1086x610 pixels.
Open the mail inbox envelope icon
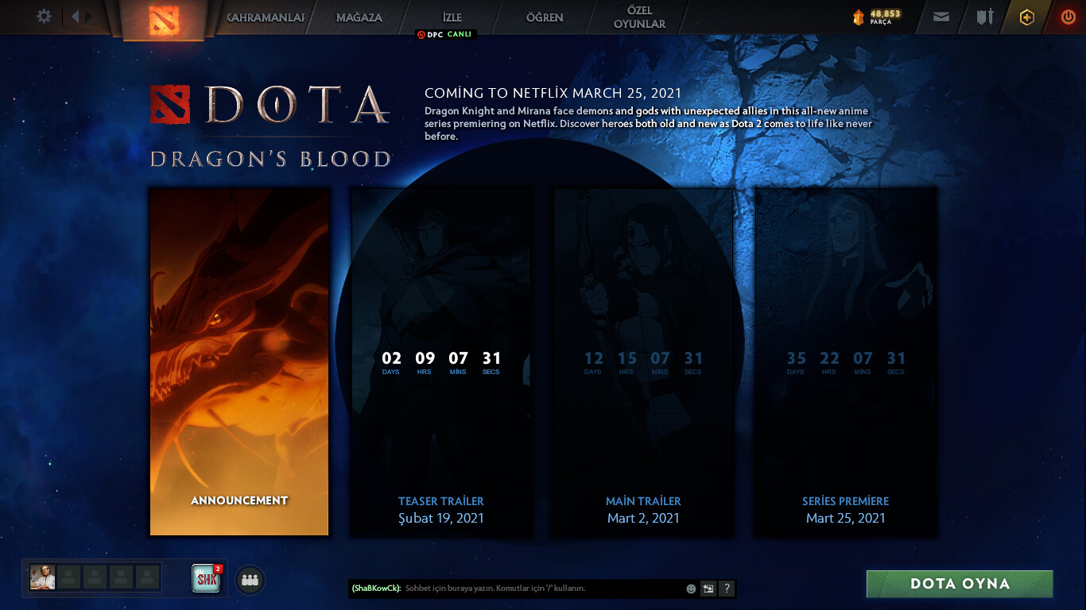pos(941,17)
